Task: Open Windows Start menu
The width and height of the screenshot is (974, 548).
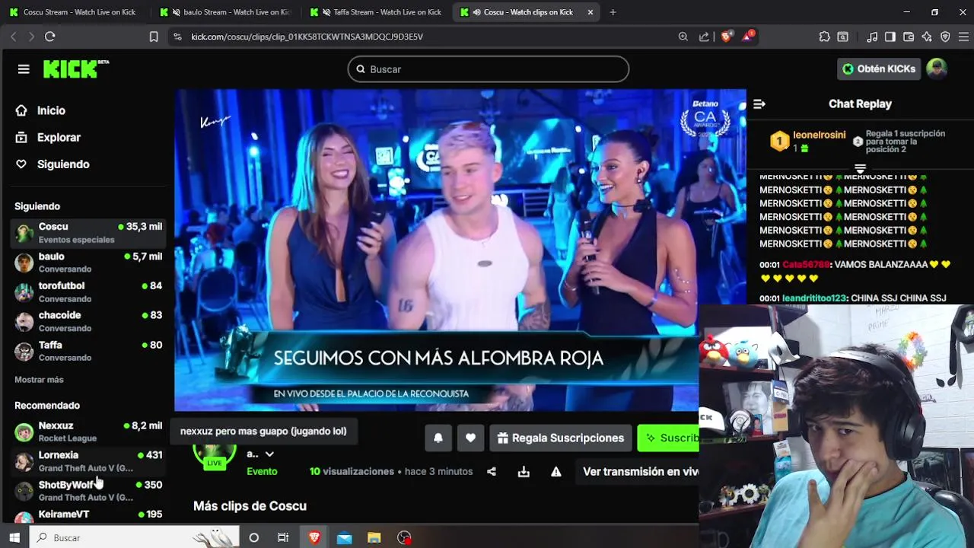Action: (14, 538)
